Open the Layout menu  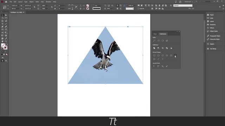tap(20, 2)
